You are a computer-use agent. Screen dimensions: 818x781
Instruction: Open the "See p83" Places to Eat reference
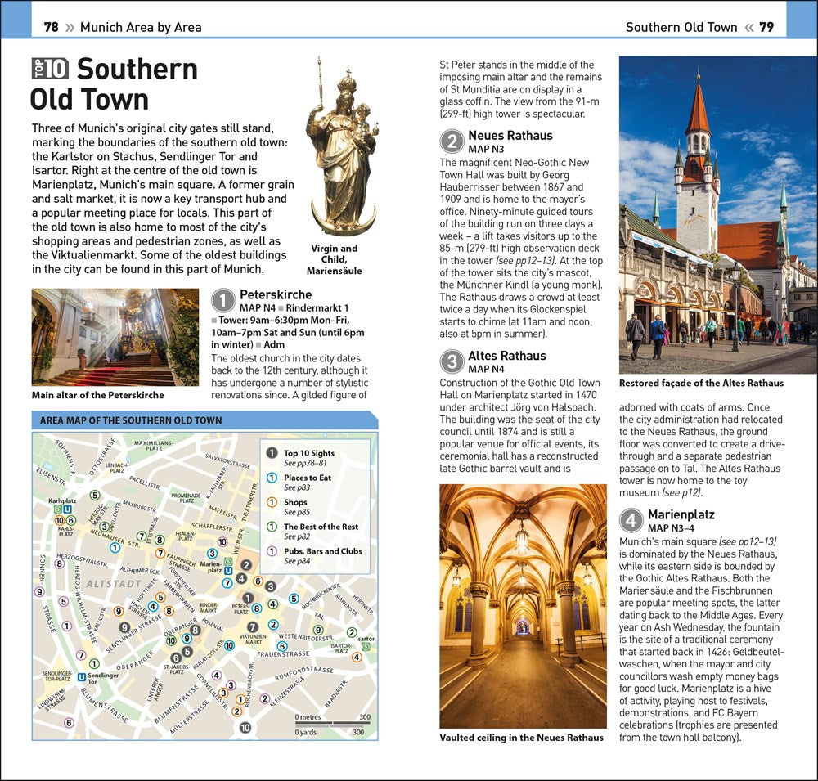[x=295, y=488]
